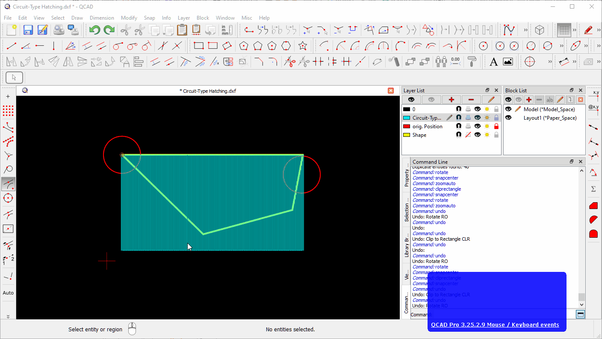Click the Text tool icon
The width and height of the screenshot is (602, 339).
[x=494, y=62]
